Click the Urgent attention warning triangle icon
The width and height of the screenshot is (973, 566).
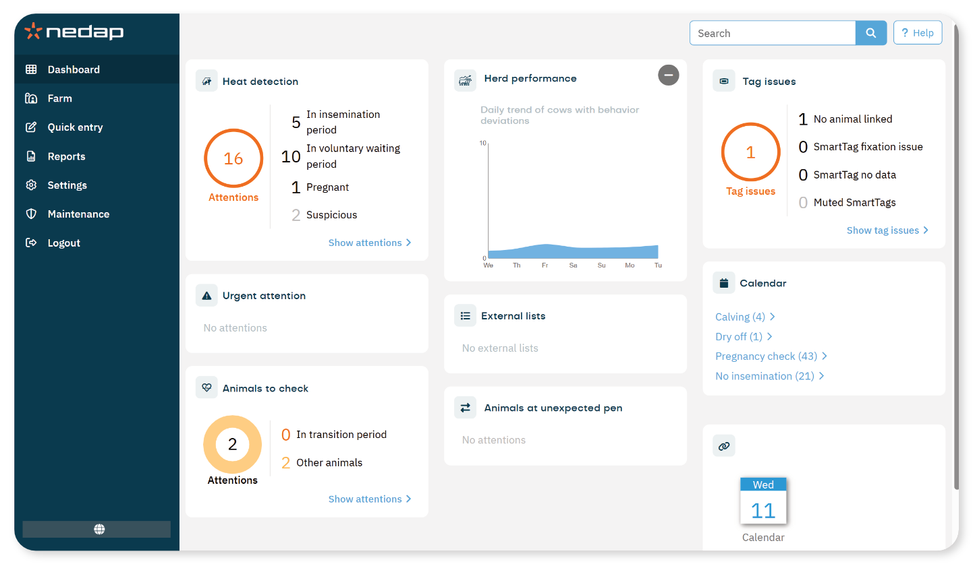click(206, 295)
